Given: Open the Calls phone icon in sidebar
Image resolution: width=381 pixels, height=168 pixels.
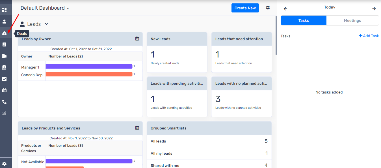Looking at the screenshot, I should tap(4, 102).
